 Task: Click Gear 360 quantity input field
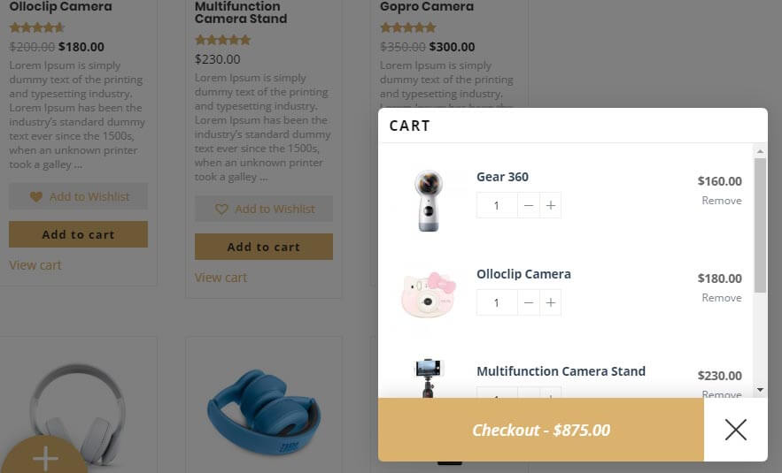[497, 205]
